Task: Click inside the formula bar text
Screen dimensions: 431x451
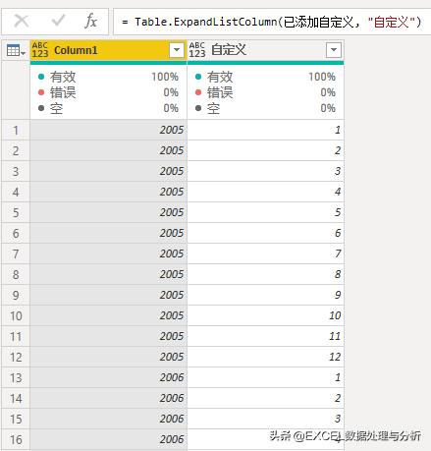Action: tap(272, 22)
